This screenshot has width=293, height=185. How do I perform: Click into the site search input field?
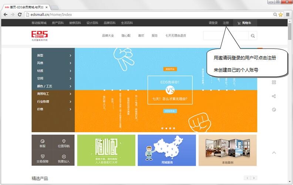(x=226, y=35)
